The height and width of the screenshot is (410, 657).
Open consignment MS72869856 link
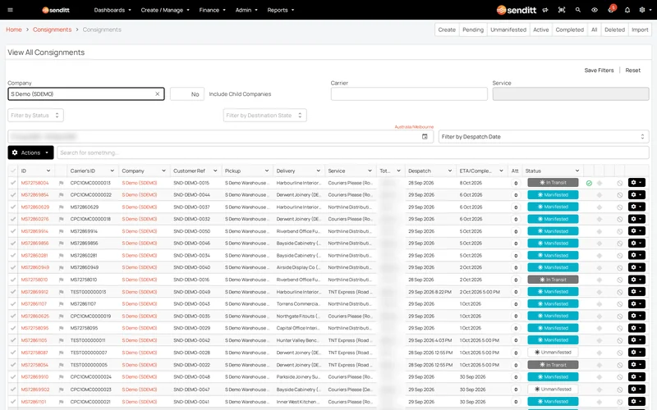[x=34, y=244]
